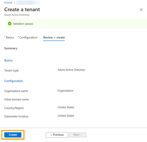This screenshot has height=142, width=147.
Task: Open the Basics section heading link
Action: point(8,60)
